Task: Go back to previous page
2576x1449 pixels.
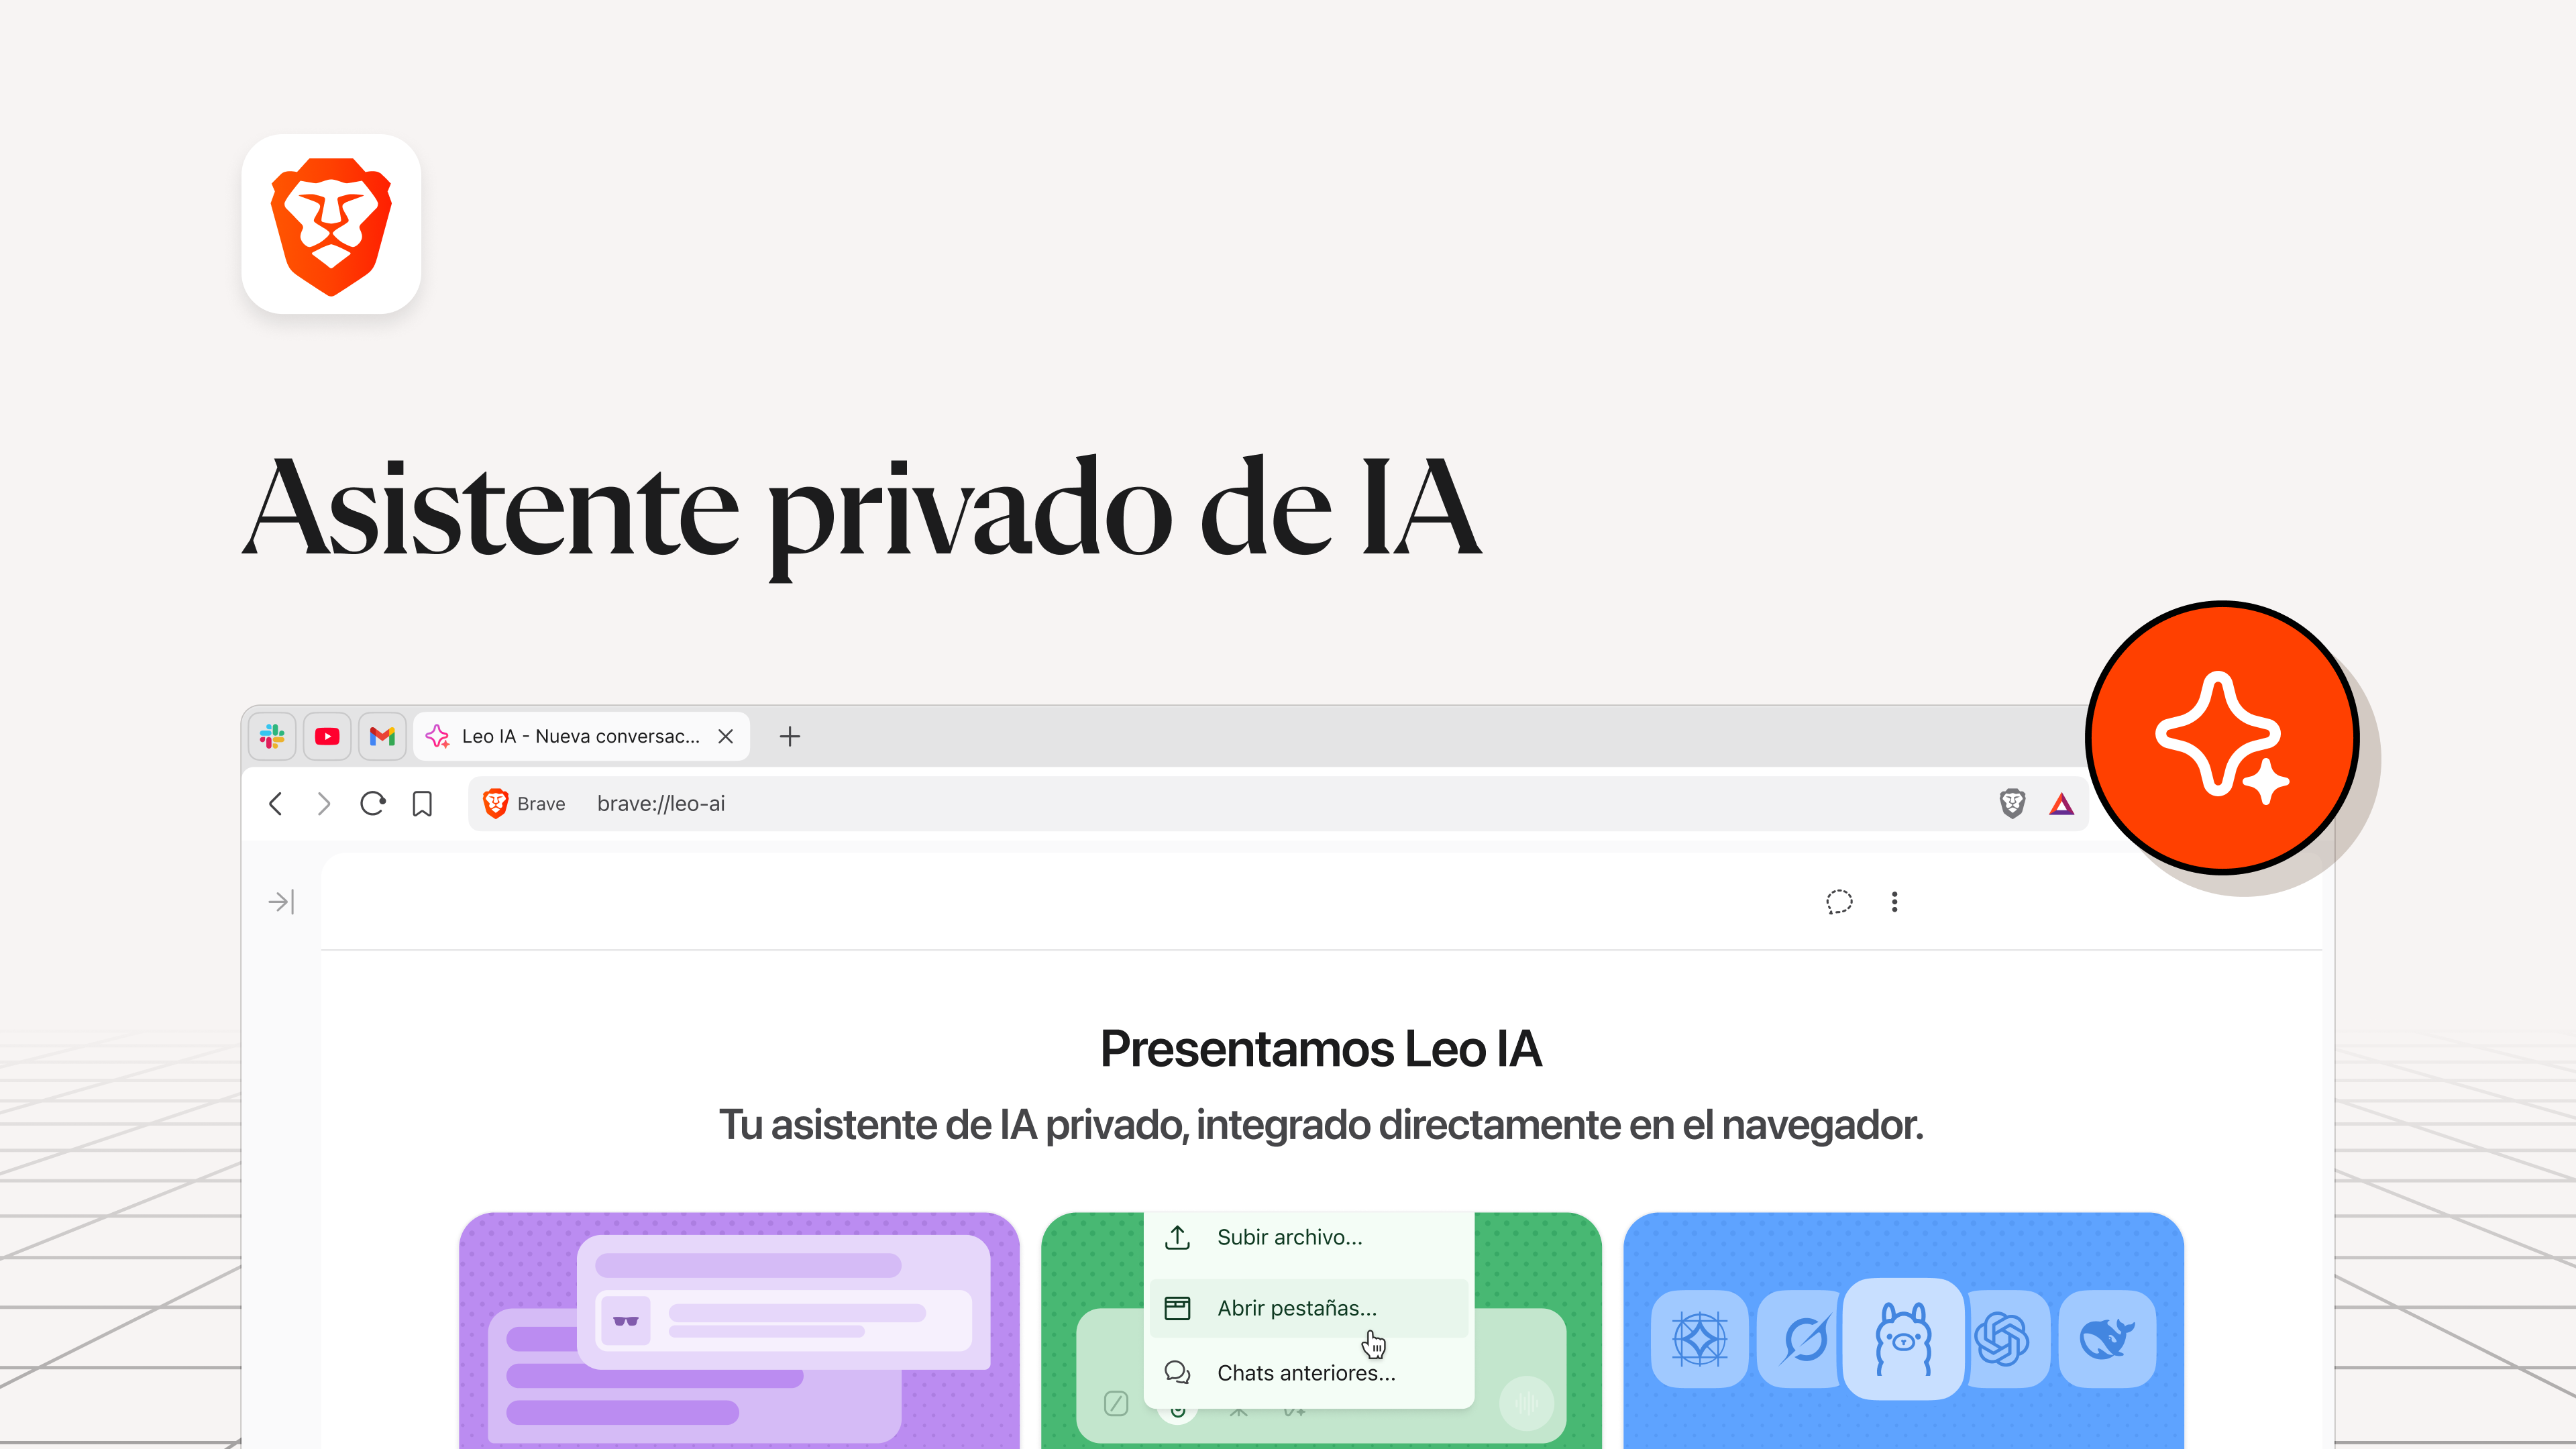Action: [x=276, y=803]
